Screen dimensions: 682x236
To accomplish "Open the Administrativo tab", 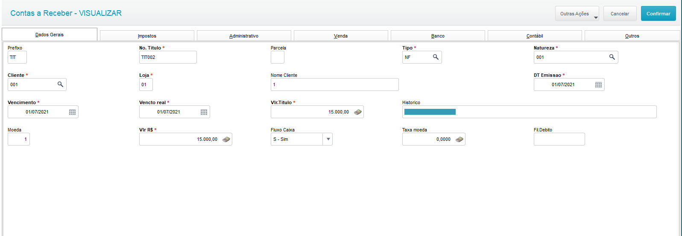I will (x=244, y=36).
